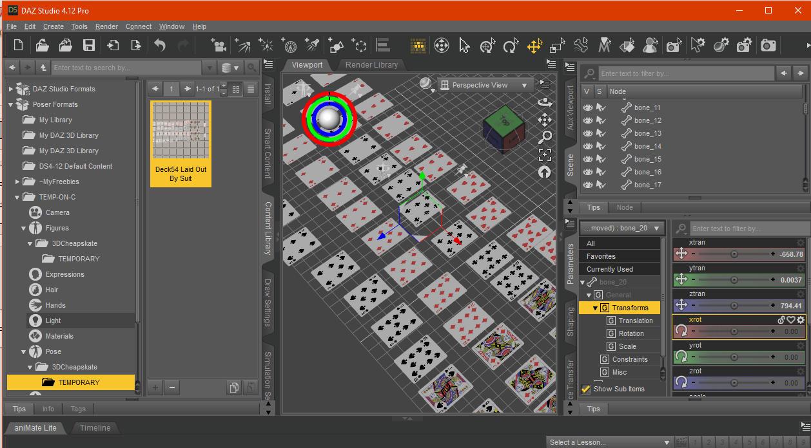The height and width of the screenshot is (448, 811).
Task: Click viewport Zoom magnifier control
Action: pos(545,136)
